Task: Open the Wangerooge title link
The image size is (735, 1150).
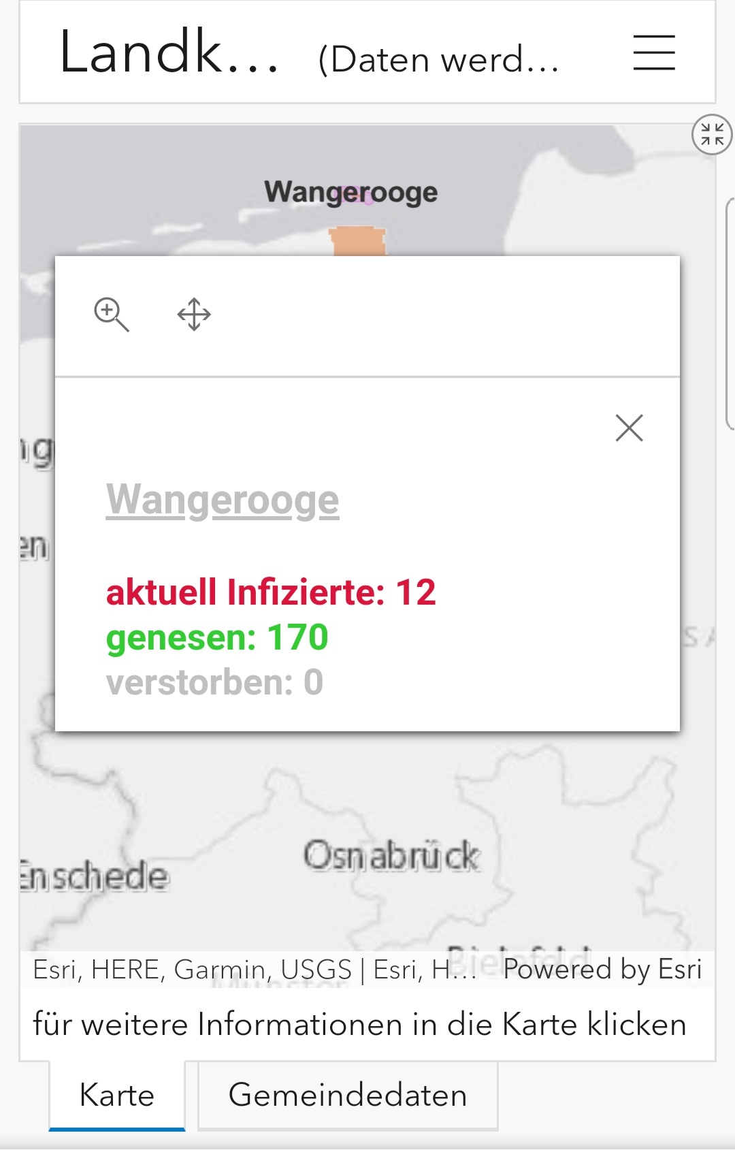Action: point(223,500)
